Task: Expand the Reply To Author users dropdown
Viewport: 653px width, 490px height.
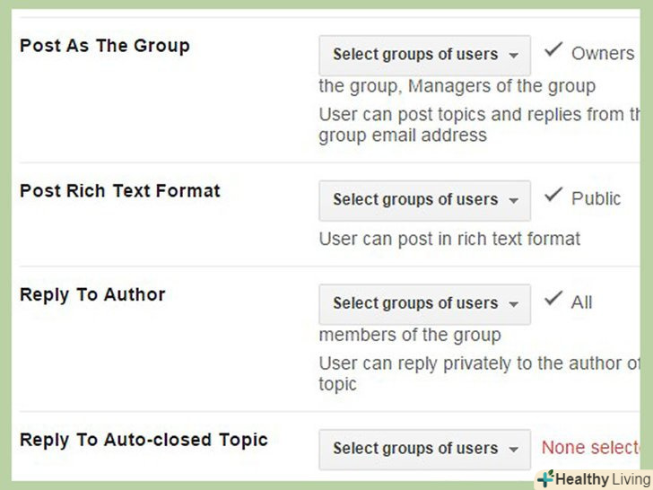Action: (x=424, y=304)
